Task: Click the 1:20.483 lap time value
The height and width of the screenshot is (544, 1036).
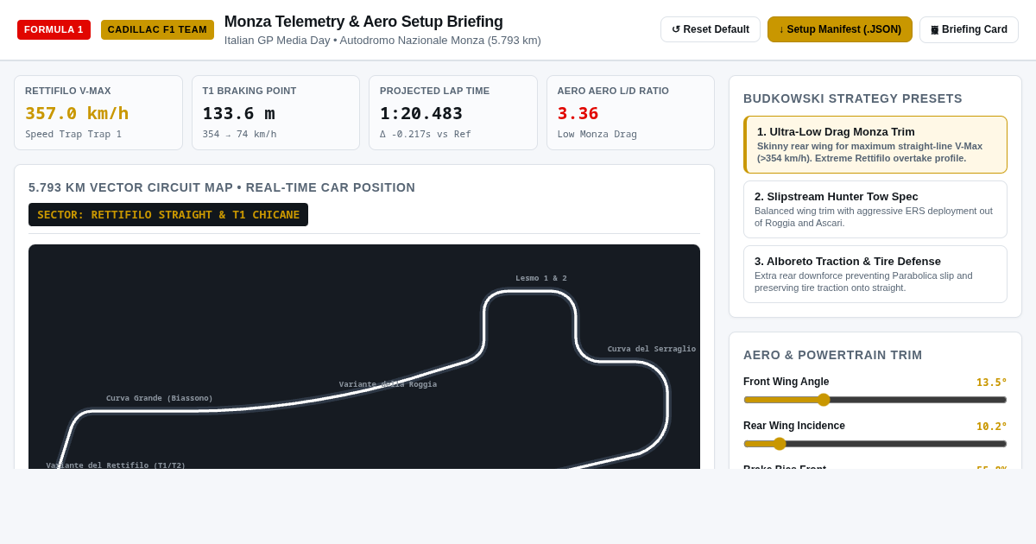Action: (x=421, y=113)
